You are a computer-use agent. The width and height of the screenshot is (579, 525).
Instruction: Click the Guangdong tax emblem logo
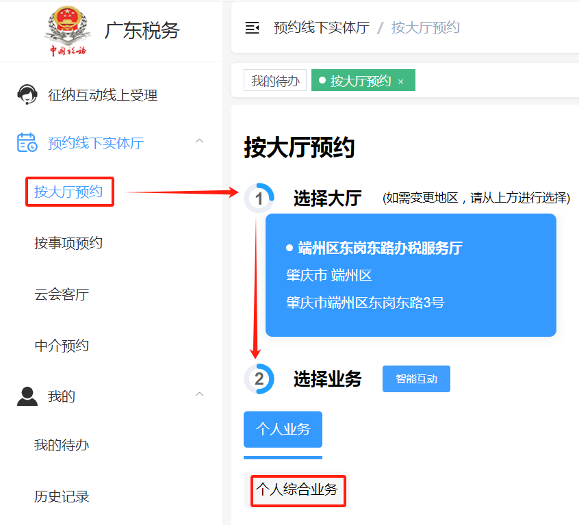(68, 31)
